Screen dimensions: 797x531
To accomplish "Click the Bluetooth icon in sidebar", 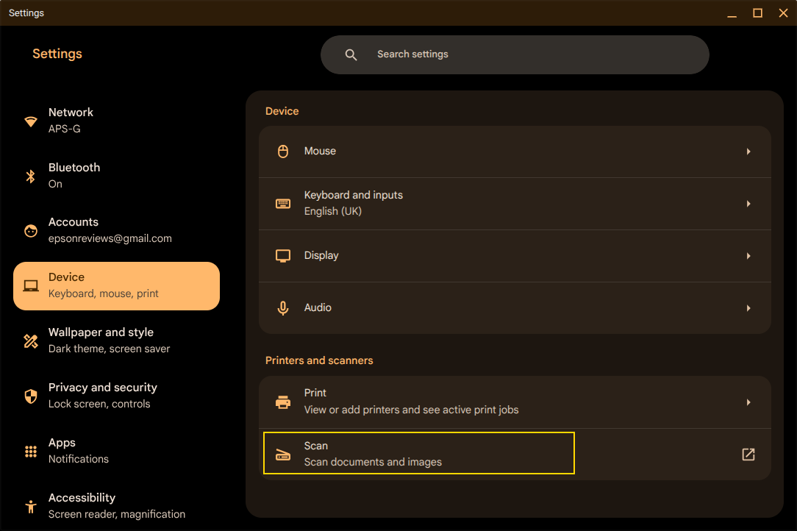I will pyautogui.click(x=30, y=176).
